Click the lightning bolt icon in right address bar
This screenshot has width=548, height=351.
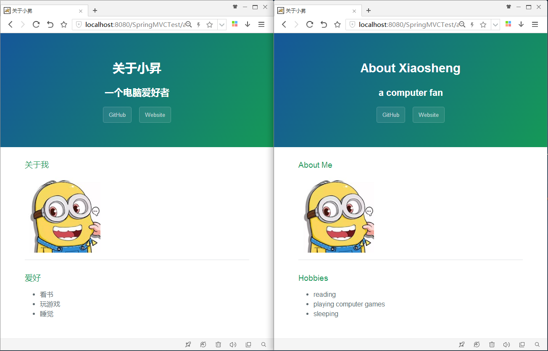472,25
